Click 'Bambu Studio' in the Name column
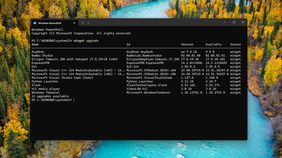 [x=42, y=56]
